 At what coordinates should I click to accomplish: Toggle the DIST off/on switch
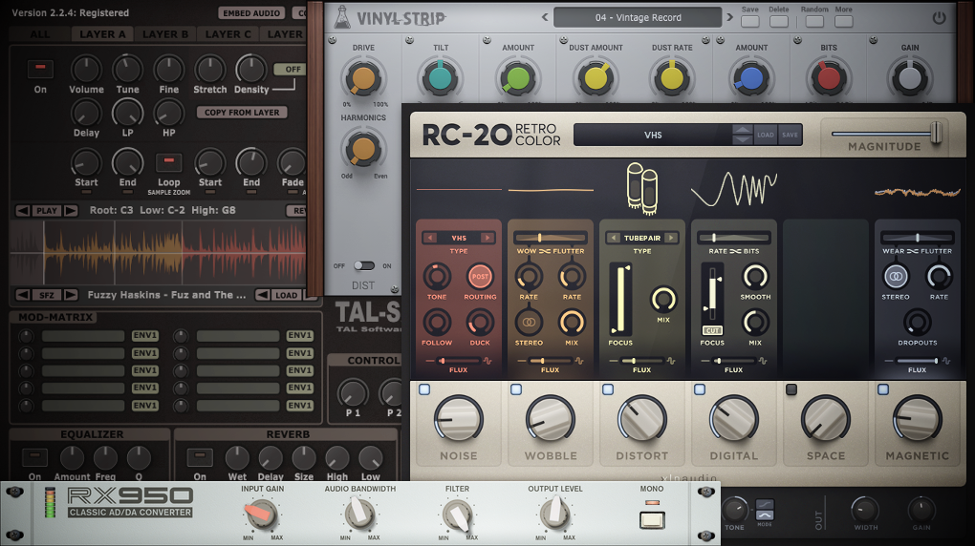[x=364, y=266]
